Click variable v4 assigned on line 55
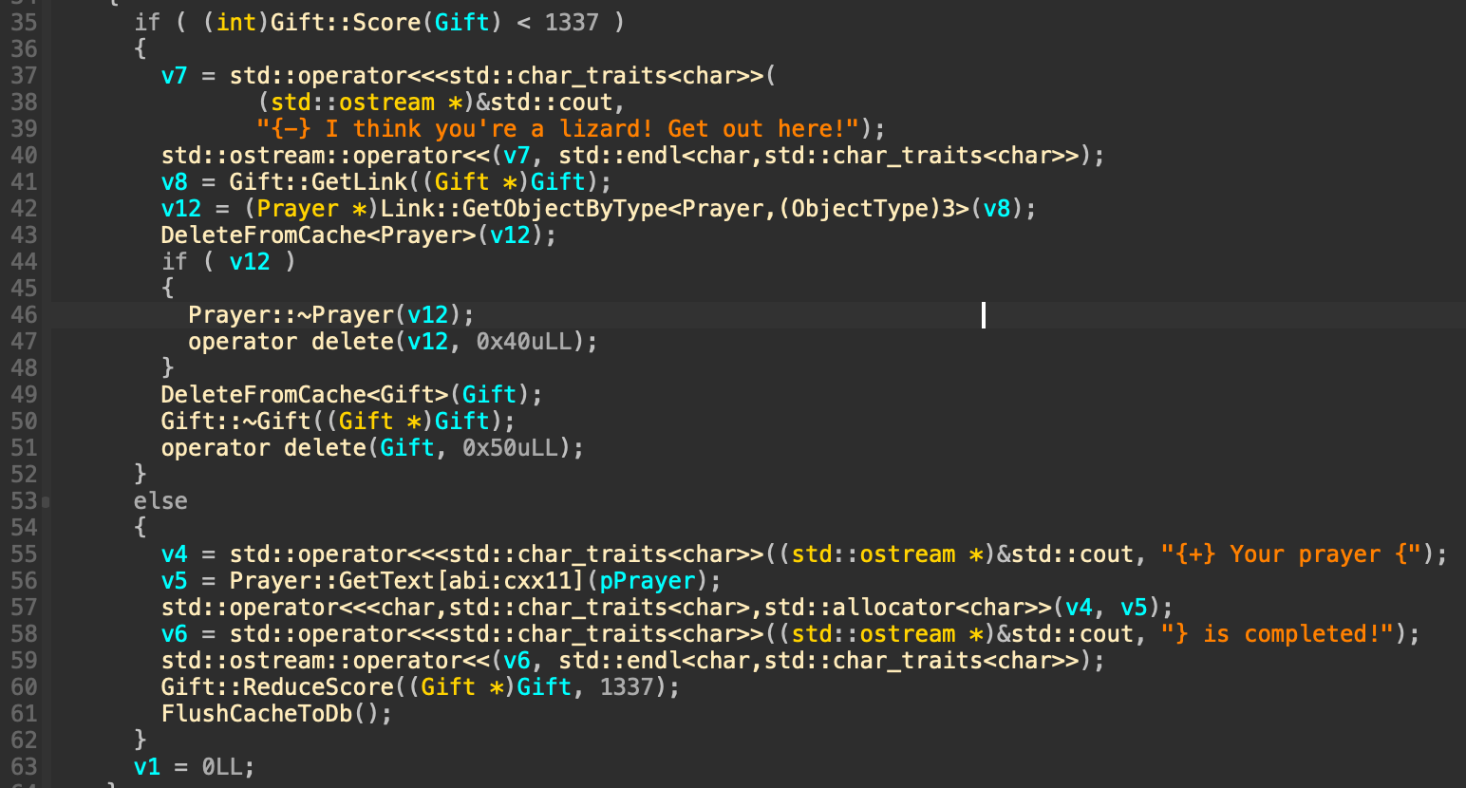This screenshot has width=1466, height=788. [x=175, y=553]
